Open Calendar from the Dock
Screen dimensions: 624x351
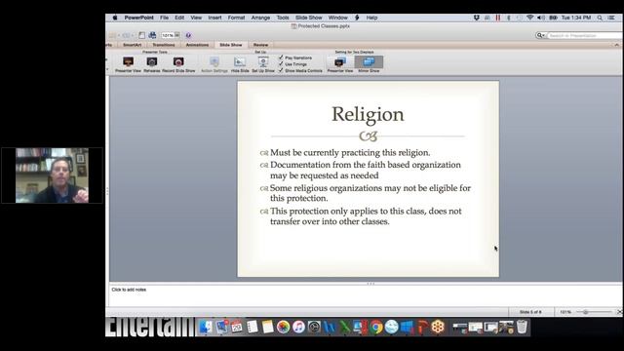click(x=237, y=328)
